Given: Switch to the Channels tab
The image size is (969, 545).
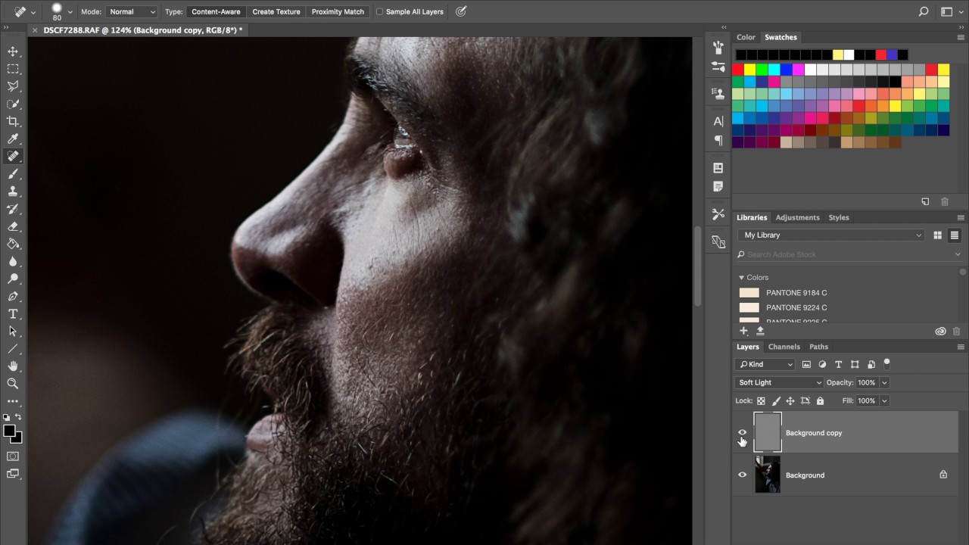Looking at the screenshot, I should tap(784, 347).
